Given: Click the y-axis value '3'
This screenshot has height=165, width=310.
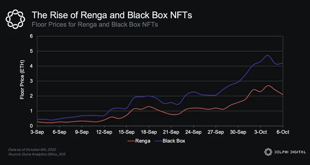Looking at the screenshot, I should (x=31, y=81).
